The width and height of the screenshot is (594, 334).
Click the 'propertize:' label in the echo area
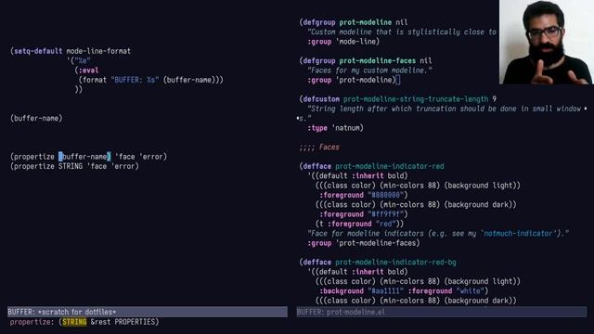pyautogui.click(x=32, y=322)
